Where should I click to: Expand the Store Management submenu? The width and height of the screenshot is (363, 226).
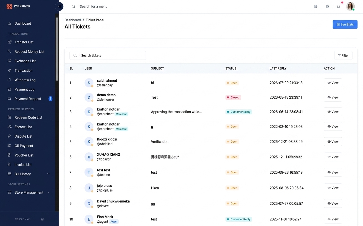[x=48, y=192]
